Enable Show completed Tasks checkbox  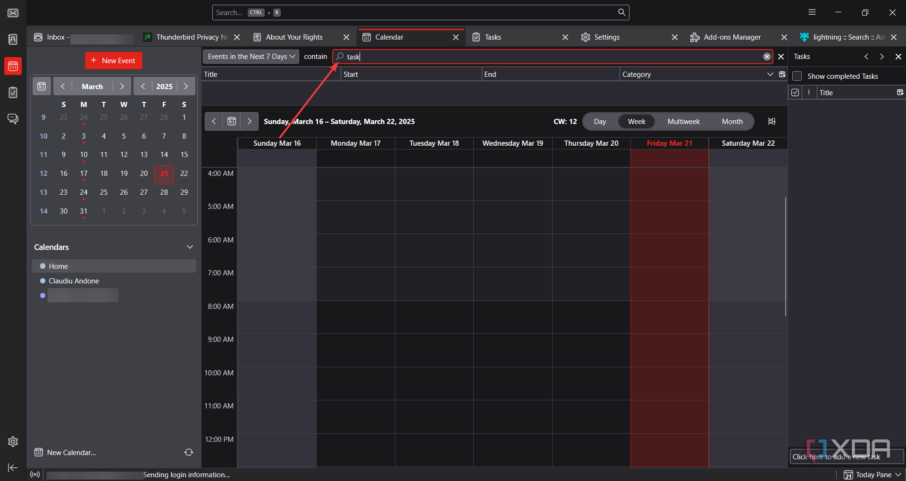[x=797, y=76]
